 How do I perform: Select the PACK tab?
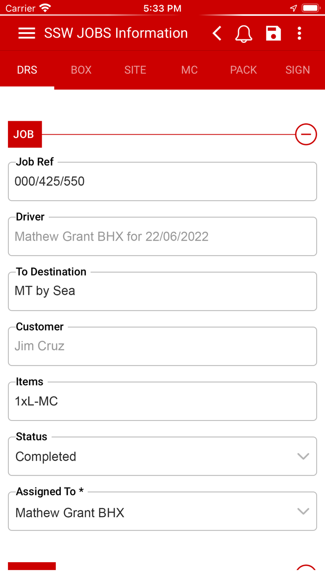[243, 70]
